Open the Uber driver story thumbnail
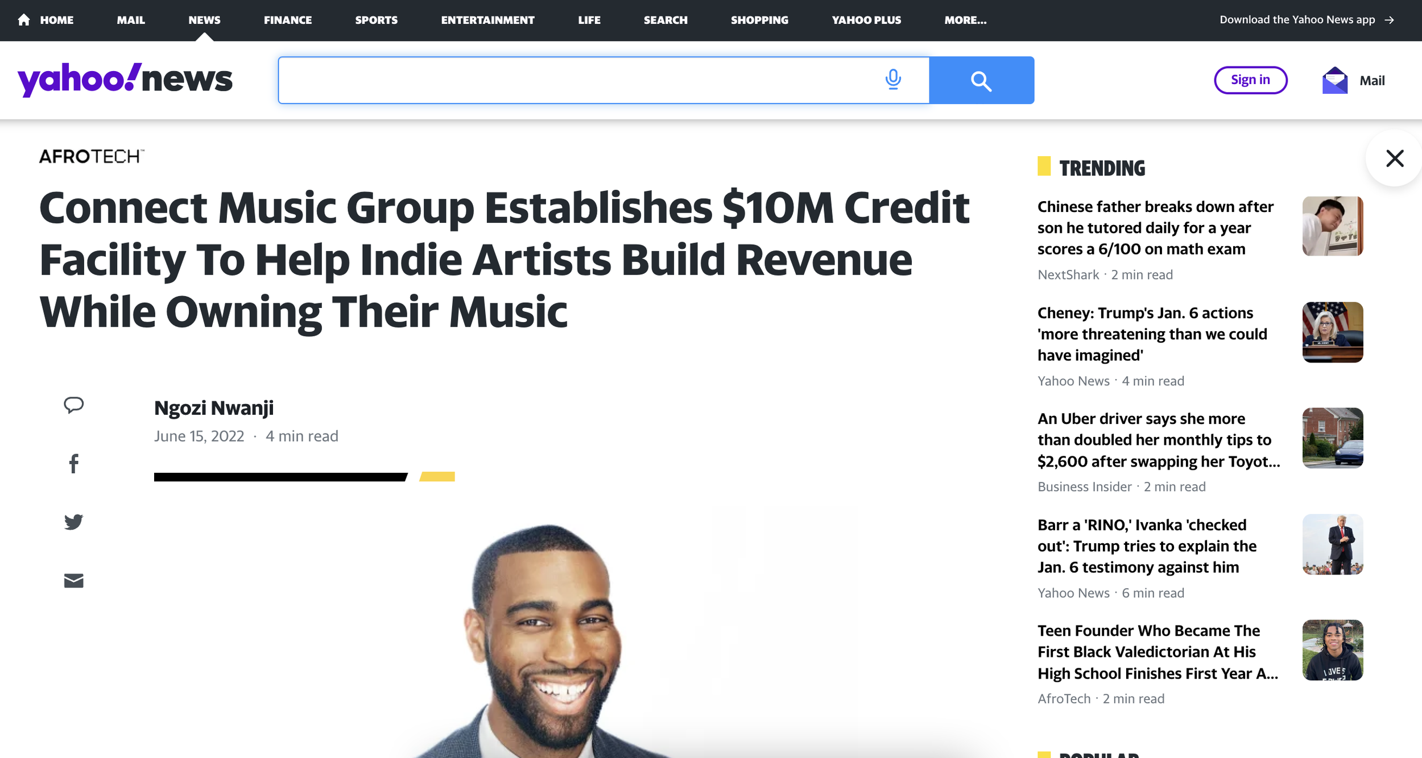This screenshot has width=1422, height=758. 1332,438
